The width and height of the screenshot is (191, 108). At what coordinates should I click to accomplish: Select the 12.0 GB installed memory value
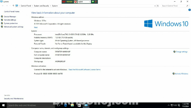(64, 37)
